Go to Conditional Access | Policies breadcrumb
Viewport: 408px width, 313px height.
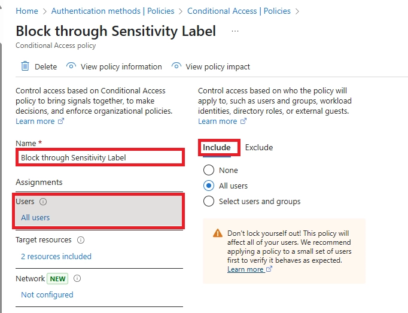[239, 11]
